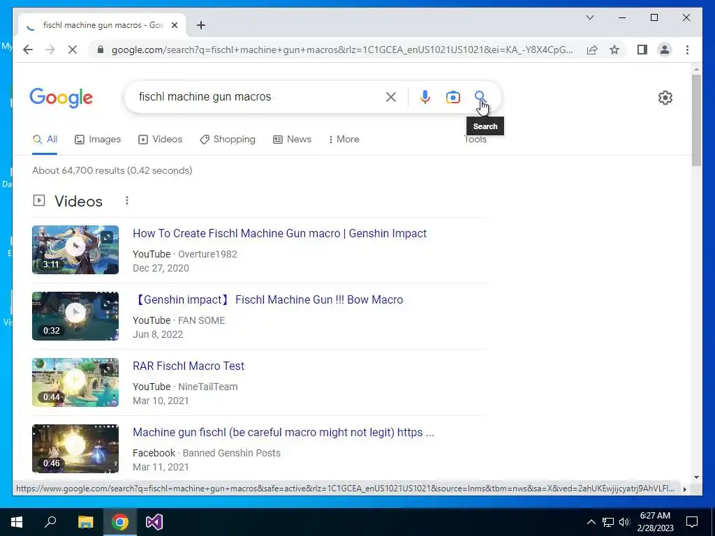Switch to the Videos tab
The height and width of the screenshot is (536, 715).
tap(160, 140)
